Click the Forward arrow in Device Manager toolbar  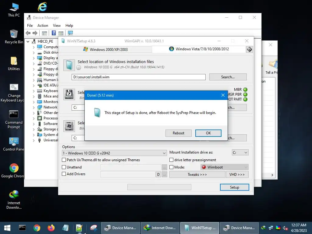point(35,33)
